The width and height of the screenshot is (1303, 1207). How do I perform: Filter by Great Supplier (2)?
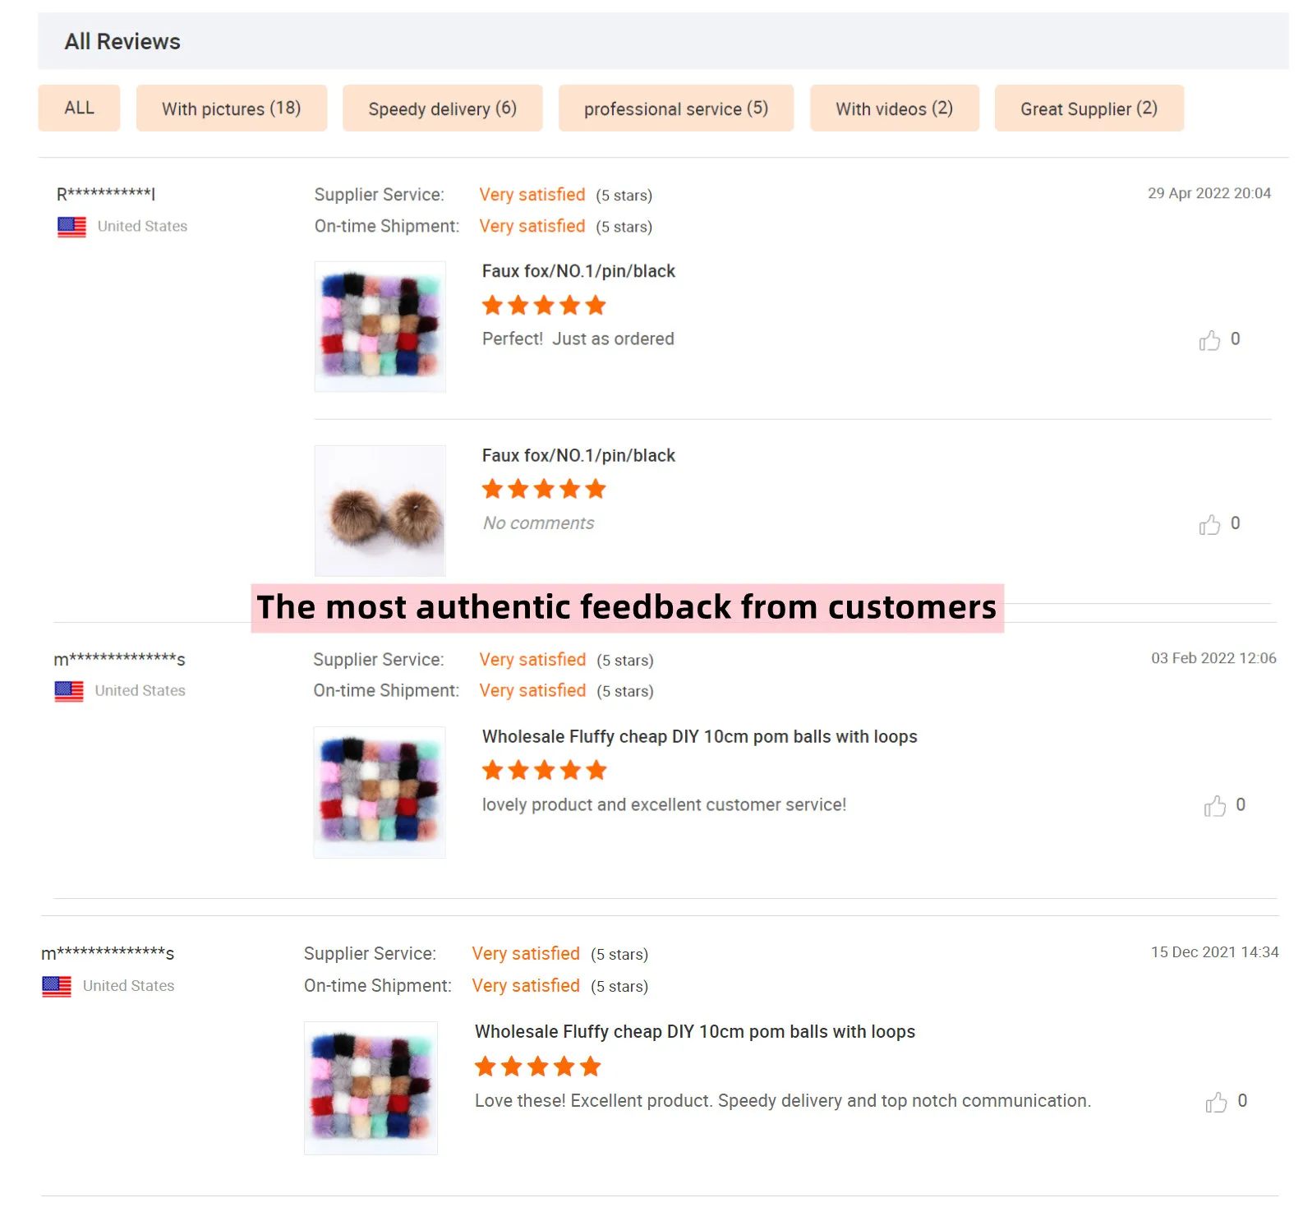(1089, 108)
